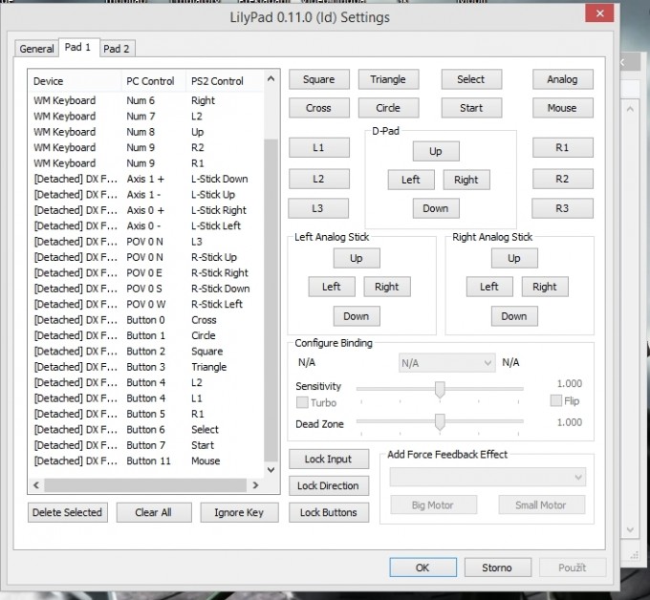Close the LilyPad Settings window
650x600 pixels.
(599, 13)
